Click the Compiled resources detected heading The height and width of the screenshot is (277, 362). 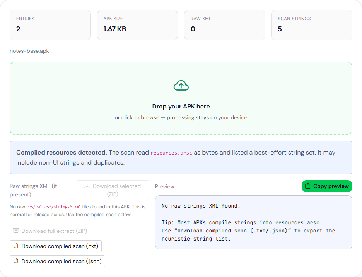61,153
